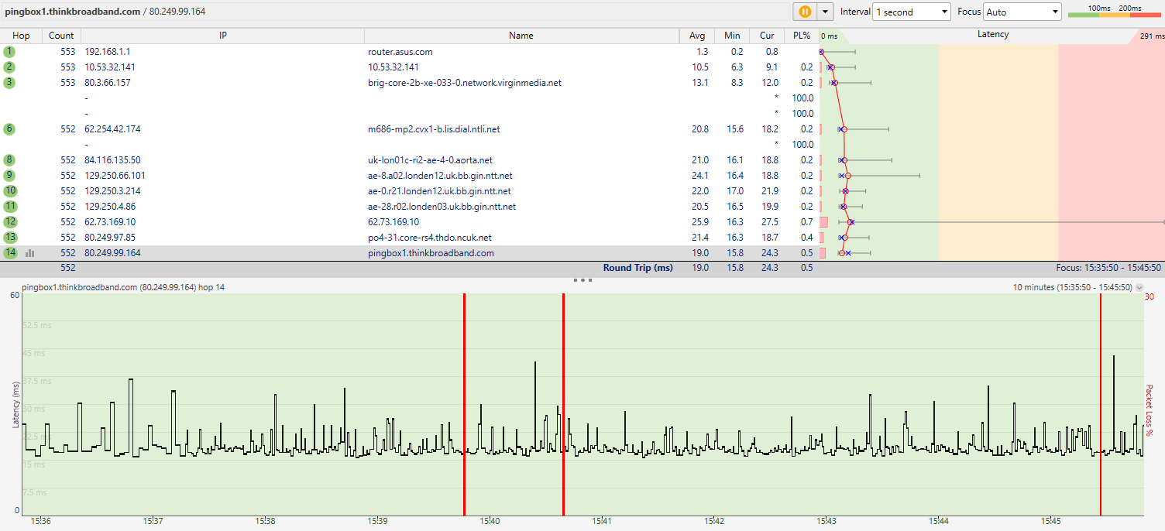Click the target address field at top left
This screenshot has height=531, width=1165.
click(395, 12)
